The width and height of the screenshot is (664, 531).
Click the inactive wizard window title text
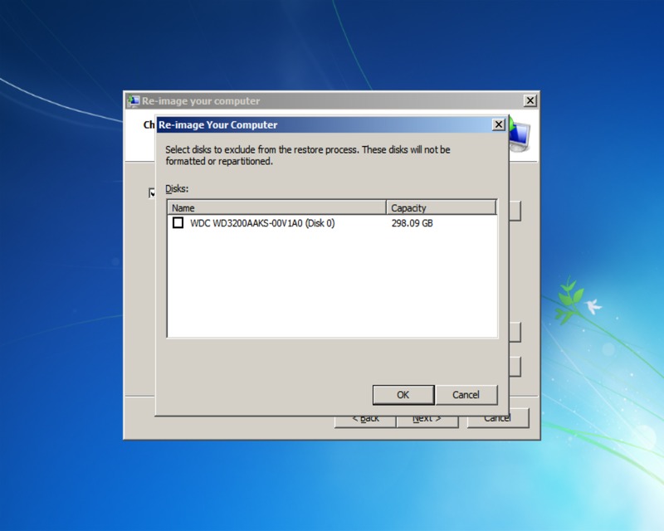click(200, 101)
